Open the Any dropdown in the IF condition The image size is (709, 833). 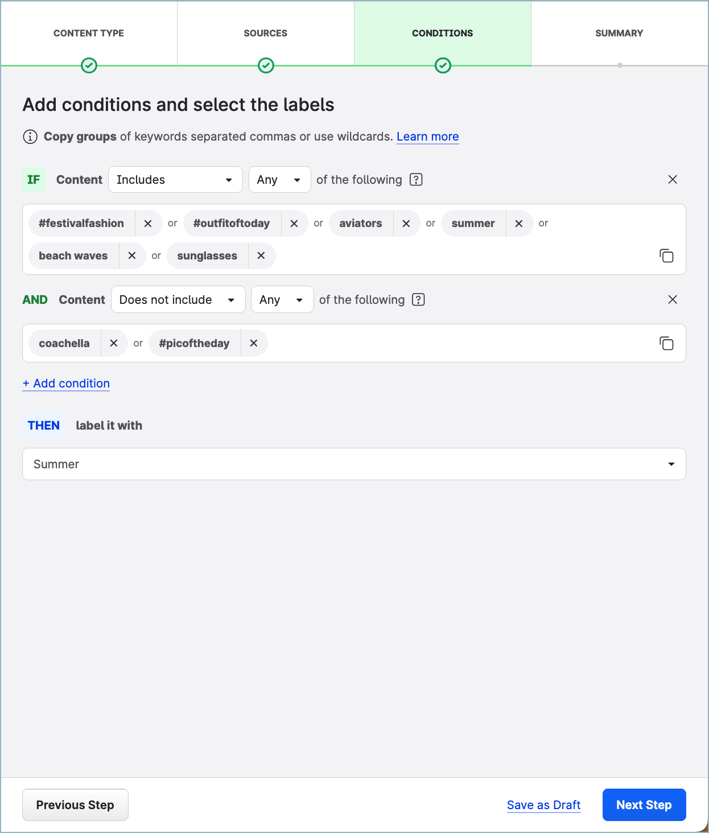[x=279, y=179]
